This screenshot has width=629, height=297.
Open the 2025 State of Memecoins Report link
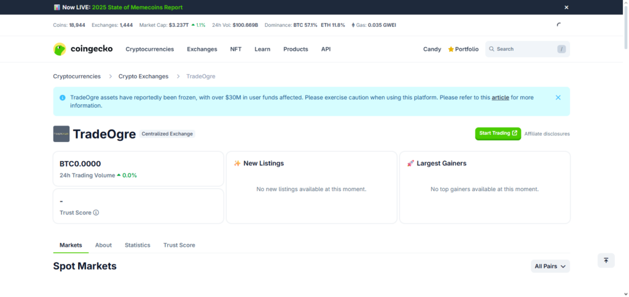137,7
